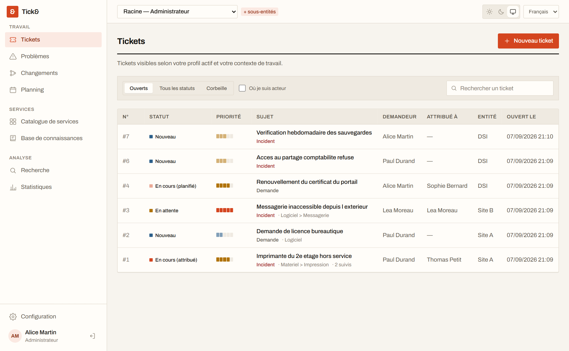Image resolution: width=569 pixels, height=351 pixels.
Task: Open Base de connaissances document icon
Action: coord(13,138)
